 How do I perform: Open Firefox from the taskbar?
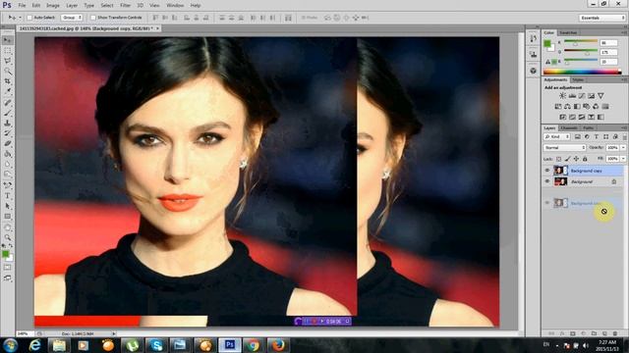277,345
